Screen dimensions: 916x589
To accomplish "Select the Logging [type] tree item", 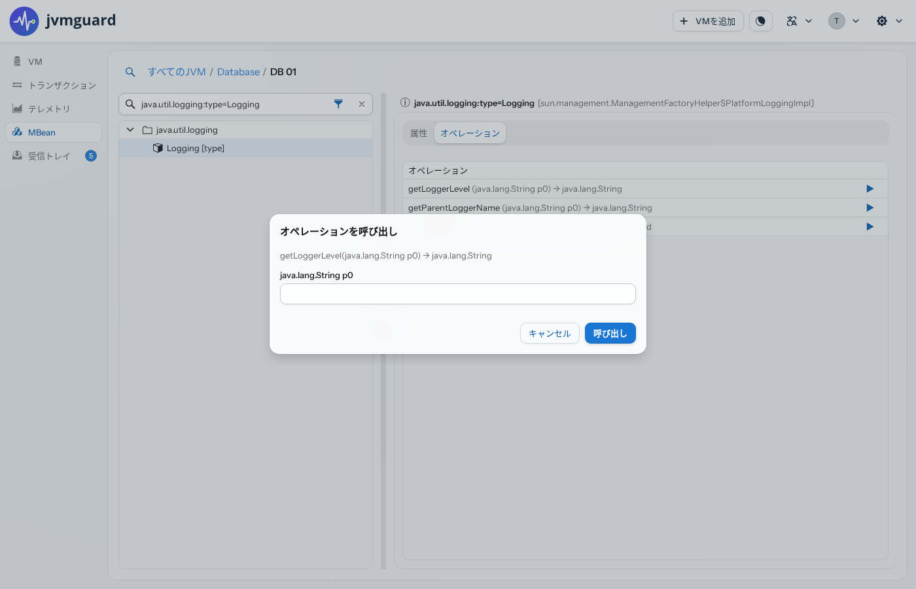I will (x=245, y=149).
